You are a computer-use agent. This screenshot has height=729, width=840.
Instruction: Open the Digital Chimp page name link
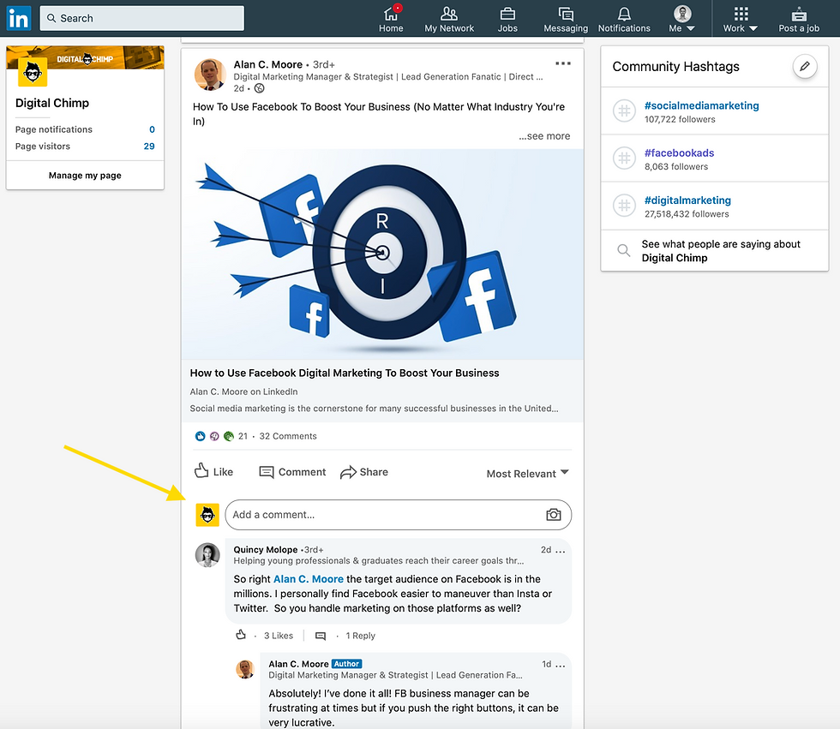[52, 103]
